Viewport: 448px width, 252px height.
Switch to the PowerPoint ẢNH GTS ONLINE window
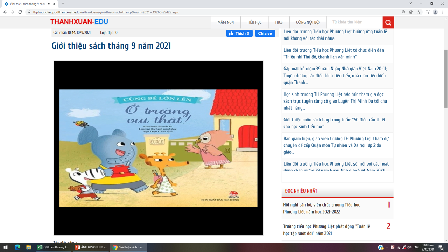(91, 247)
